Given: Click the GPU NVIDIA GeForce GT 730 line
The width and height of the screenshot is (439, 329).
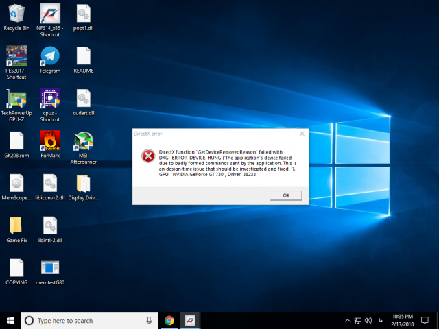Looking at the screenshot, I should click(207, 175).
